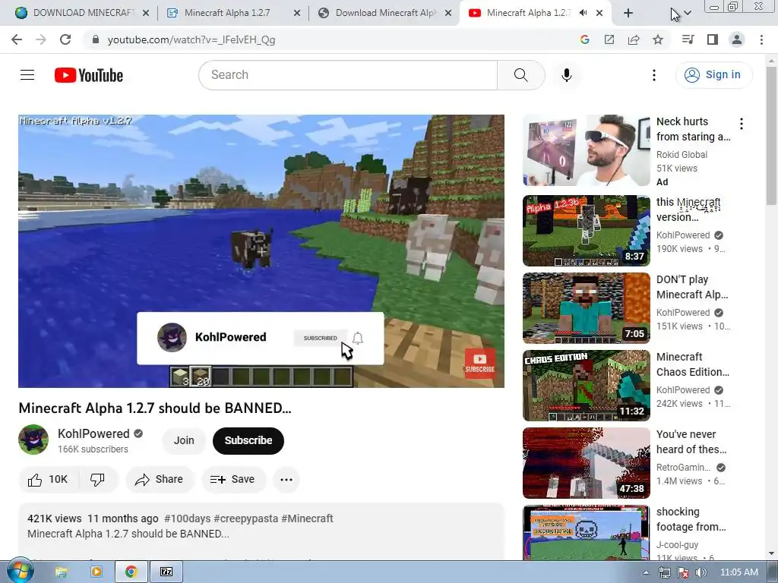Open media player taskbar icon

click(x=96, y=572)
